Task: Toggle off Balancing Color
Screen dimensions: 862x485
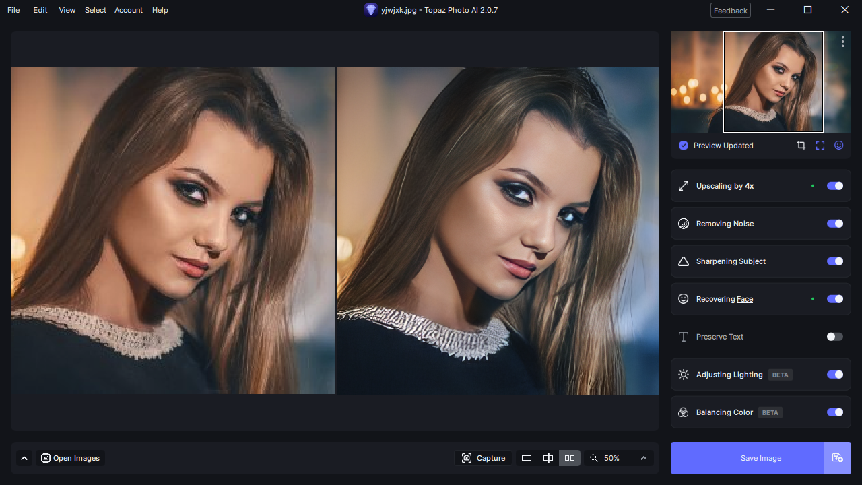Action: tap(835, 412)
